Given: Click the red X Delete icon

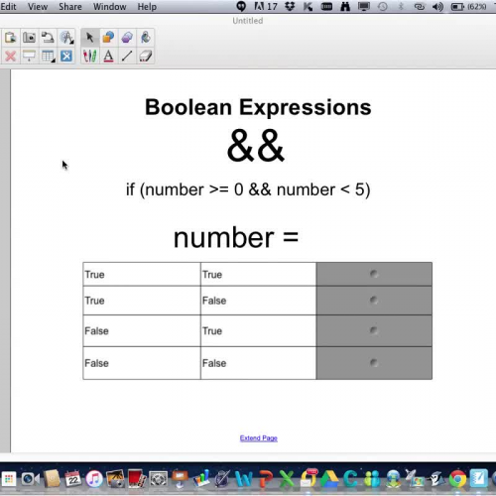Looking at the screenshot, I should tap(10, 56).
